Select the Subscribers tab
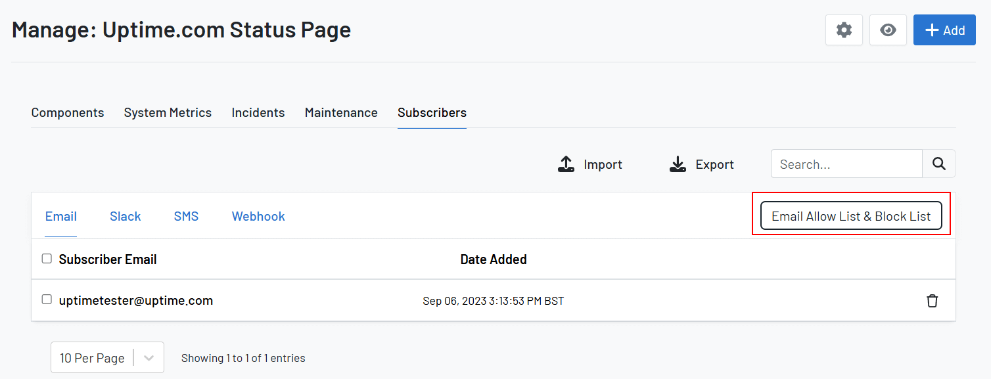This screenshot has height=379, width=991. pyautogui.click(x=432, y=112)
